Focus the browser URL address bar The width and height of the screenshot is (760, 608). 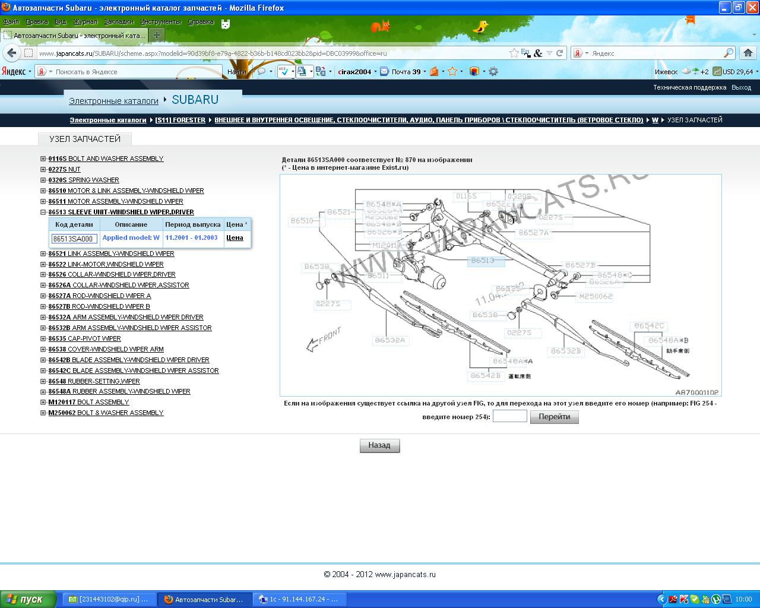pos(270,53)
